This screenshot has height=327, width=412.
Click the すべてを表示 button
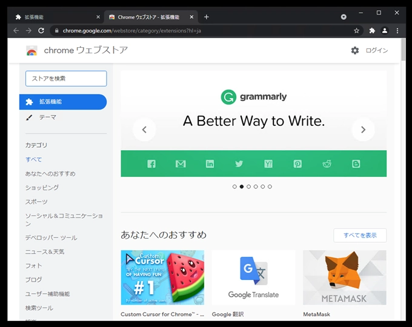[360, 236]
